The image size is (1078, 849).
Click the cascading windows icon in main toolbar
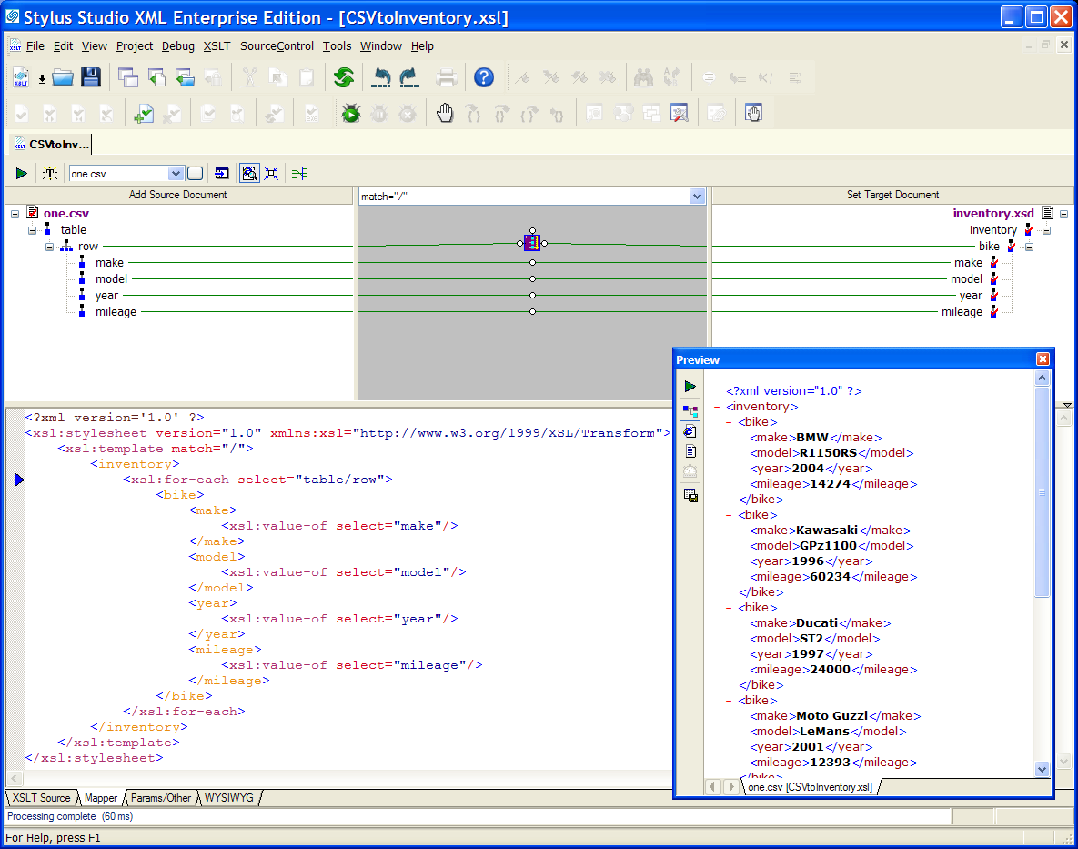click(128, 77)
